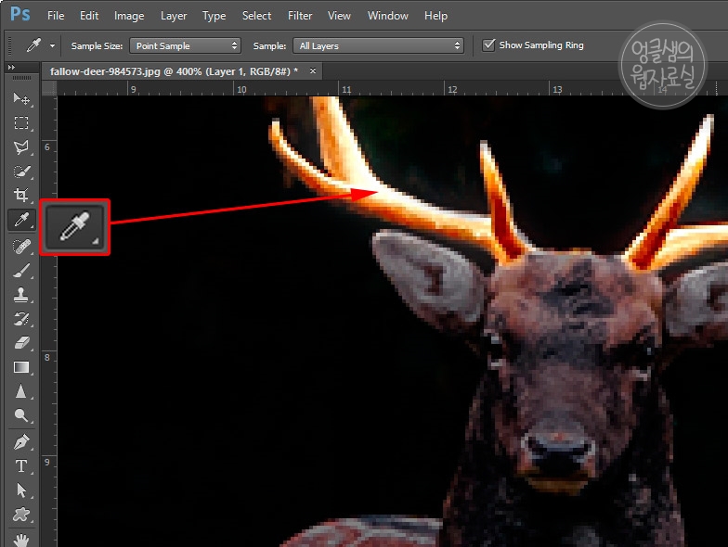
Task: Toggle Show Sampling Ring checkbox
Action: coord(488,45)
